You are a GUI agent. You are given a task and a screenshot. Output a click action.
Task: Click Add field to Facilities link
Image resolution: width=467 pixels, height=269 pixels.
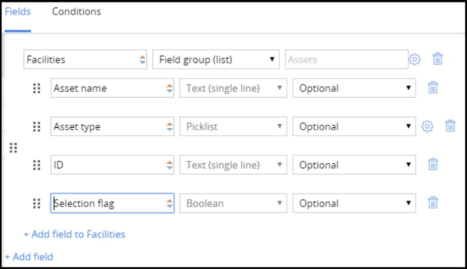[74, 234]
